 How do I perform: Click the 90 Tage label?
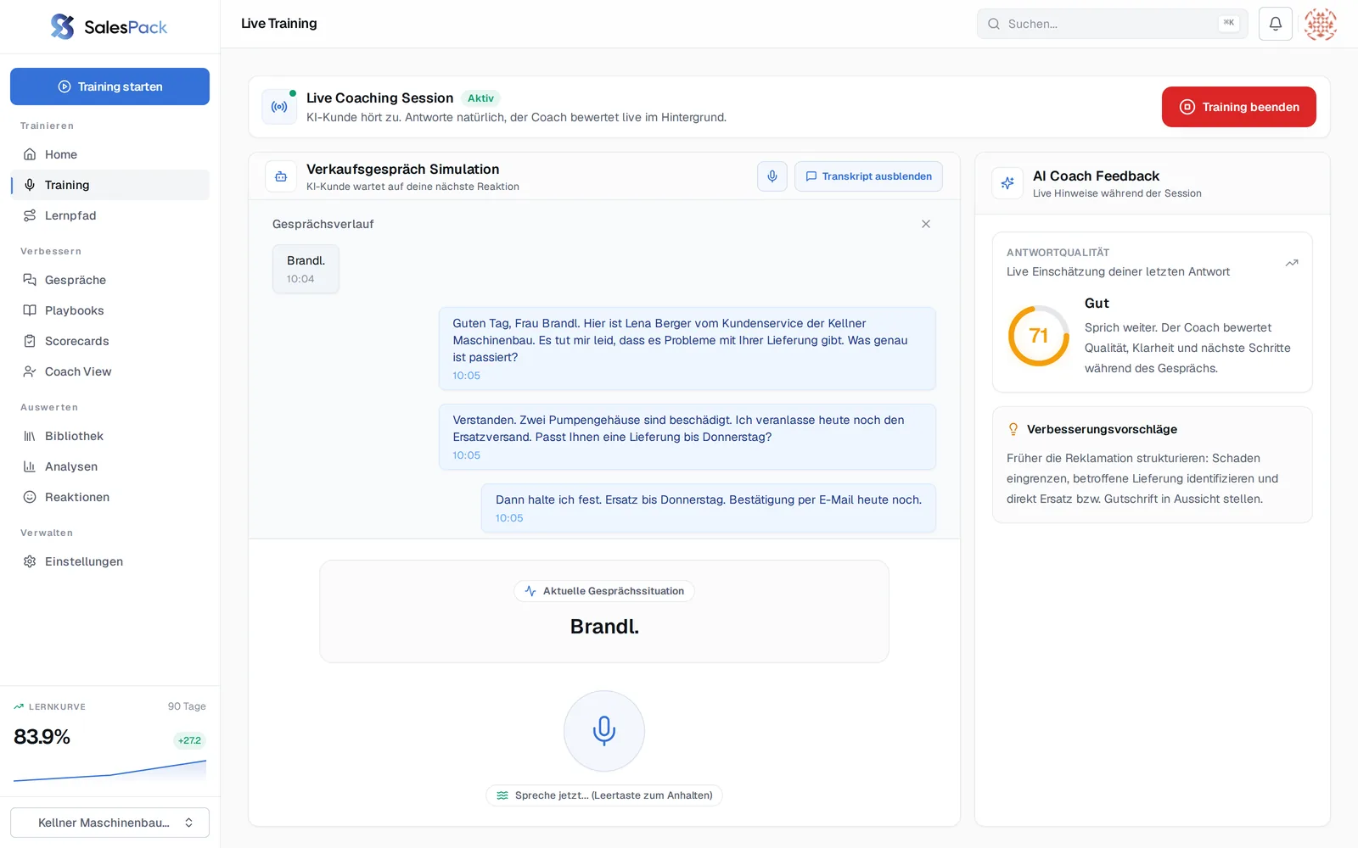[x=187, y=706]
